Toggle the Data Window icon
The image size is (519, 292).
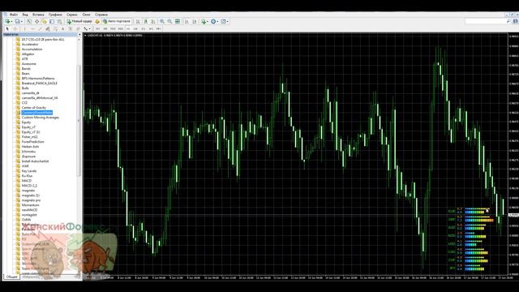pos(36,22)
